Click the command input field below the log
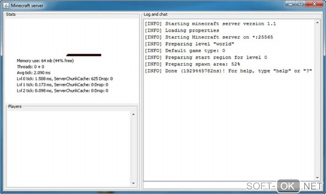The image size is (326, 194). [232, 185]
